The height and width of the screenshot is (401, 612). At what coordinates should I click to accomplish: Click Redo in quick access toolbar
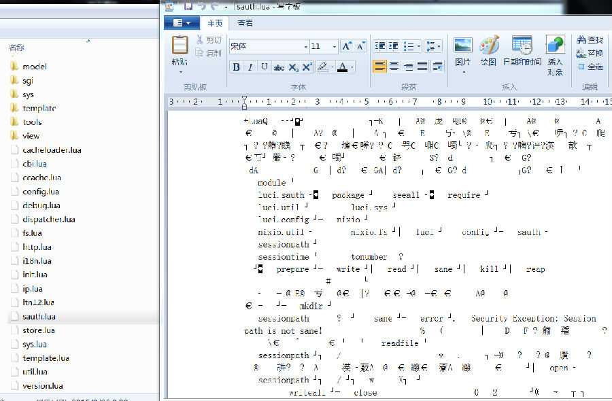214,6
